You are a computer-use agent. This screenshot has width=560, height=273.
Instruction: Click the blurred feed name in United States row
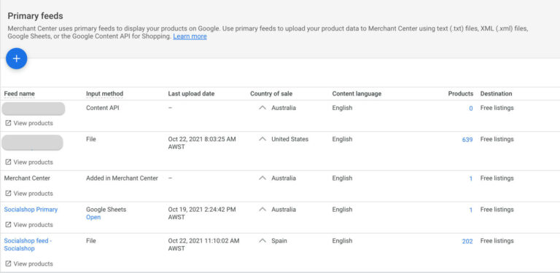(33, 143)
